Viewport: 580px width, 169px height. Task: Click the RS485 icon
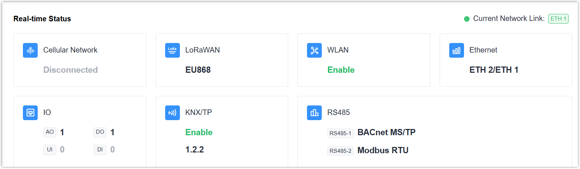314,113
